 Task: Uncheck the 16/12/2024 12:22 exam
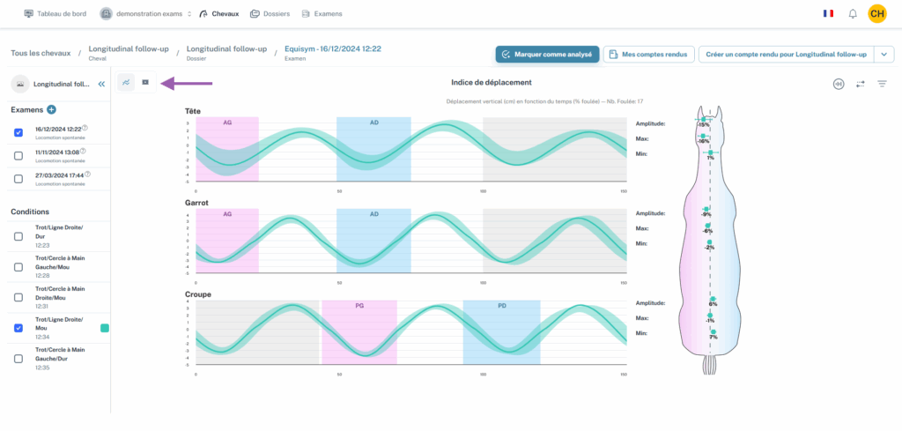pyautogui.click(x=19, y=133)
